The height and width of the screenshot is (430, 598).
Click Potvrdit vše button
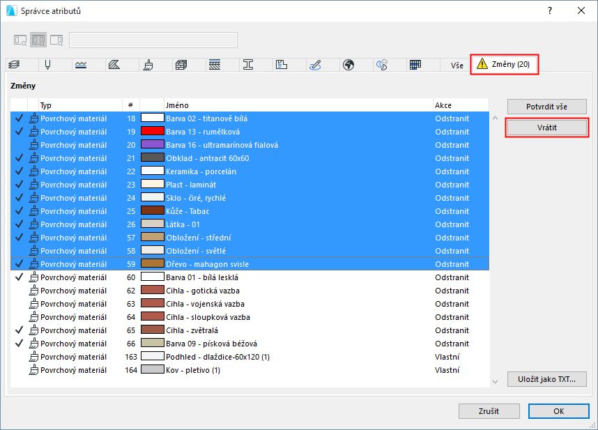pyautogui.click(x=547, y=107)
